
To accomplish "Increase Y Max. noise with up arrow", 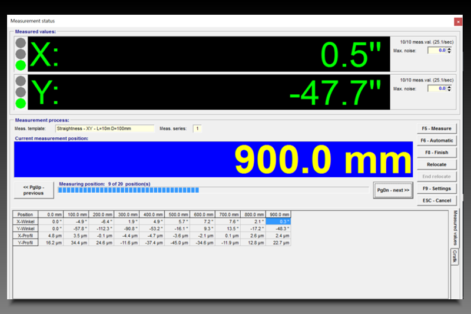I will pos(449,87).
